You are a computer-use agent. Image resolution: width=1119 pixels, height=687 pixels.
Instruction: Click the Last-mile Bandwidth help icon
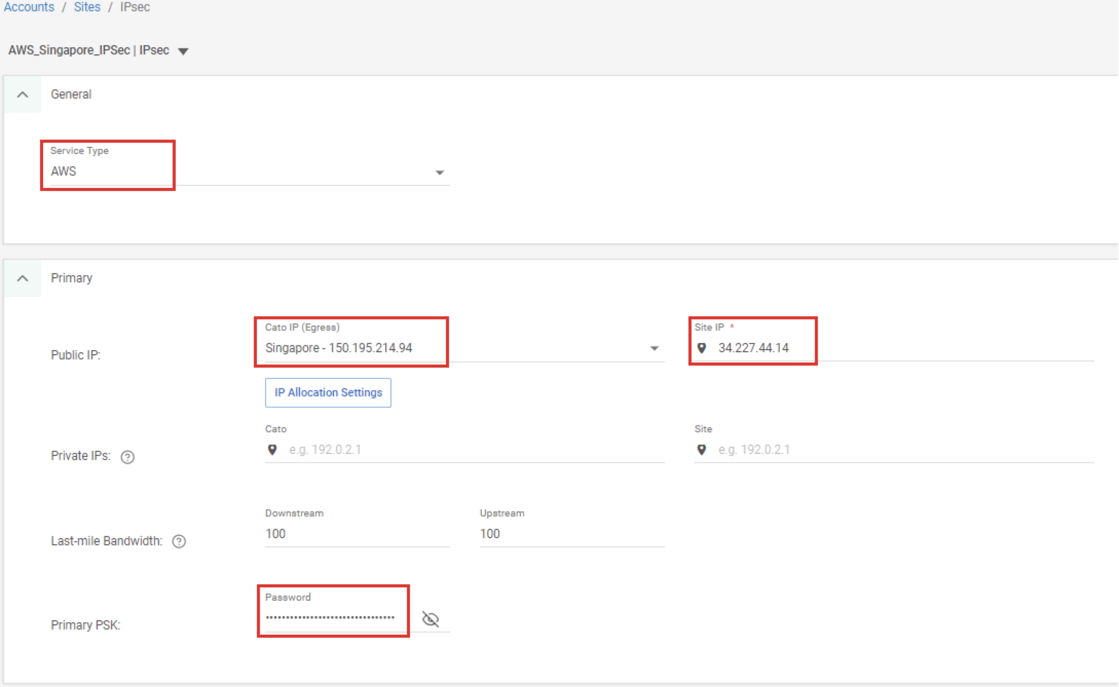[179, 542]
